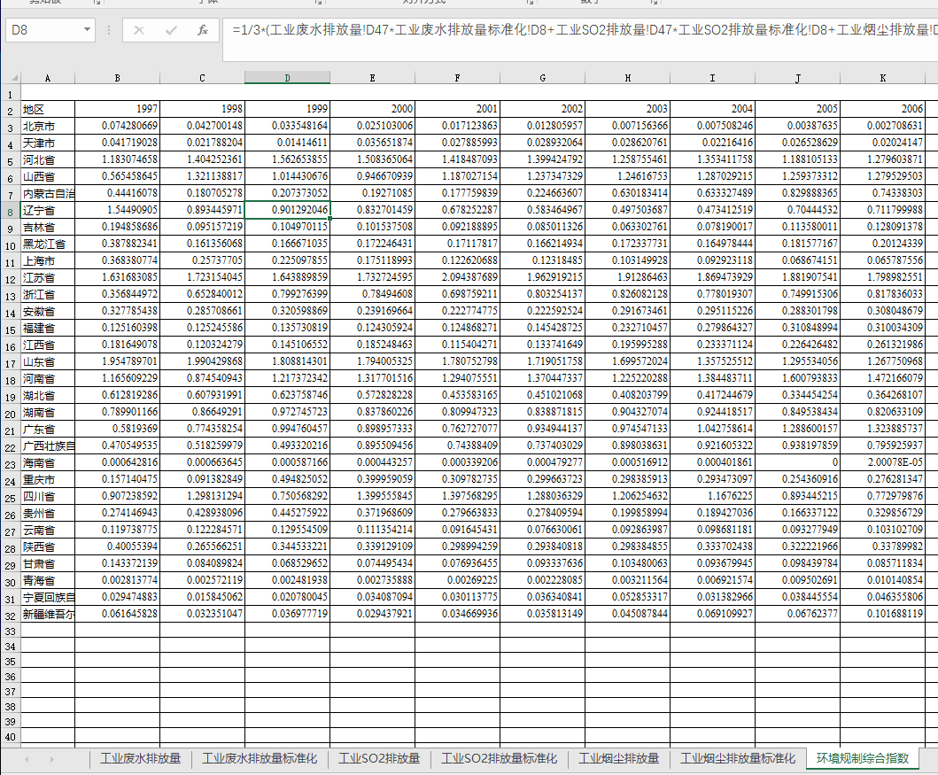Screen dimensions: 938x775
Task: Click the Enter checkmark in formula bar
Action: click(x=171, y=30)
